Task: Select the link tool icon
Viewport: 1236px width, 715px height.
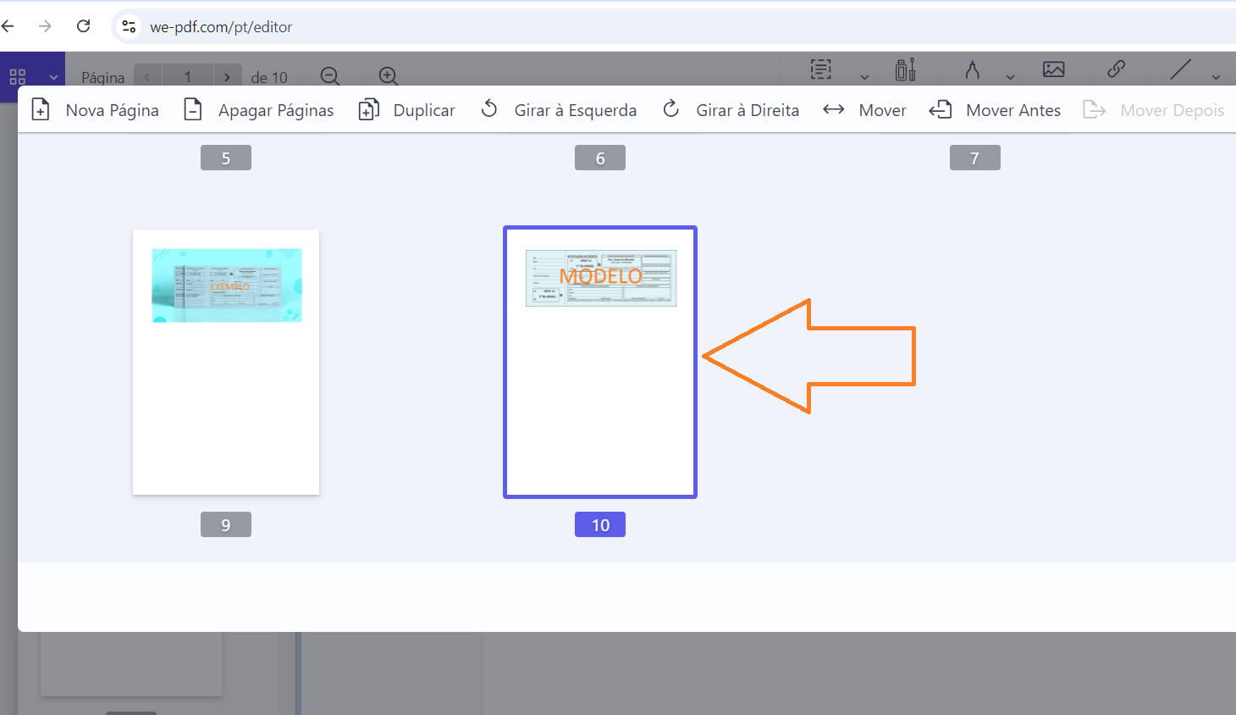Action: [1116, 69]
